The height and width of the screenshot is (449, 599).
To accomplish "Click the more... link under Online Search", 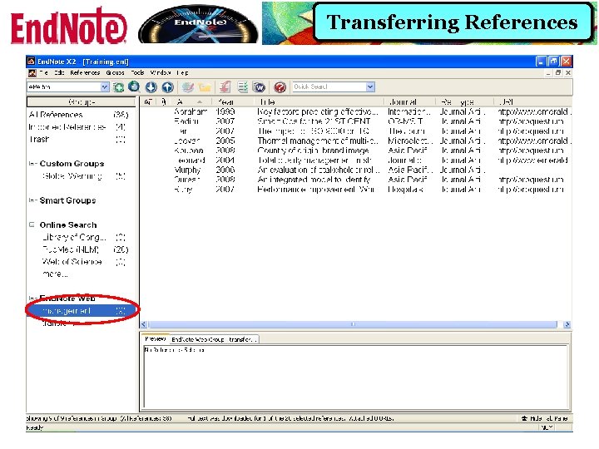I will (55, 274).
